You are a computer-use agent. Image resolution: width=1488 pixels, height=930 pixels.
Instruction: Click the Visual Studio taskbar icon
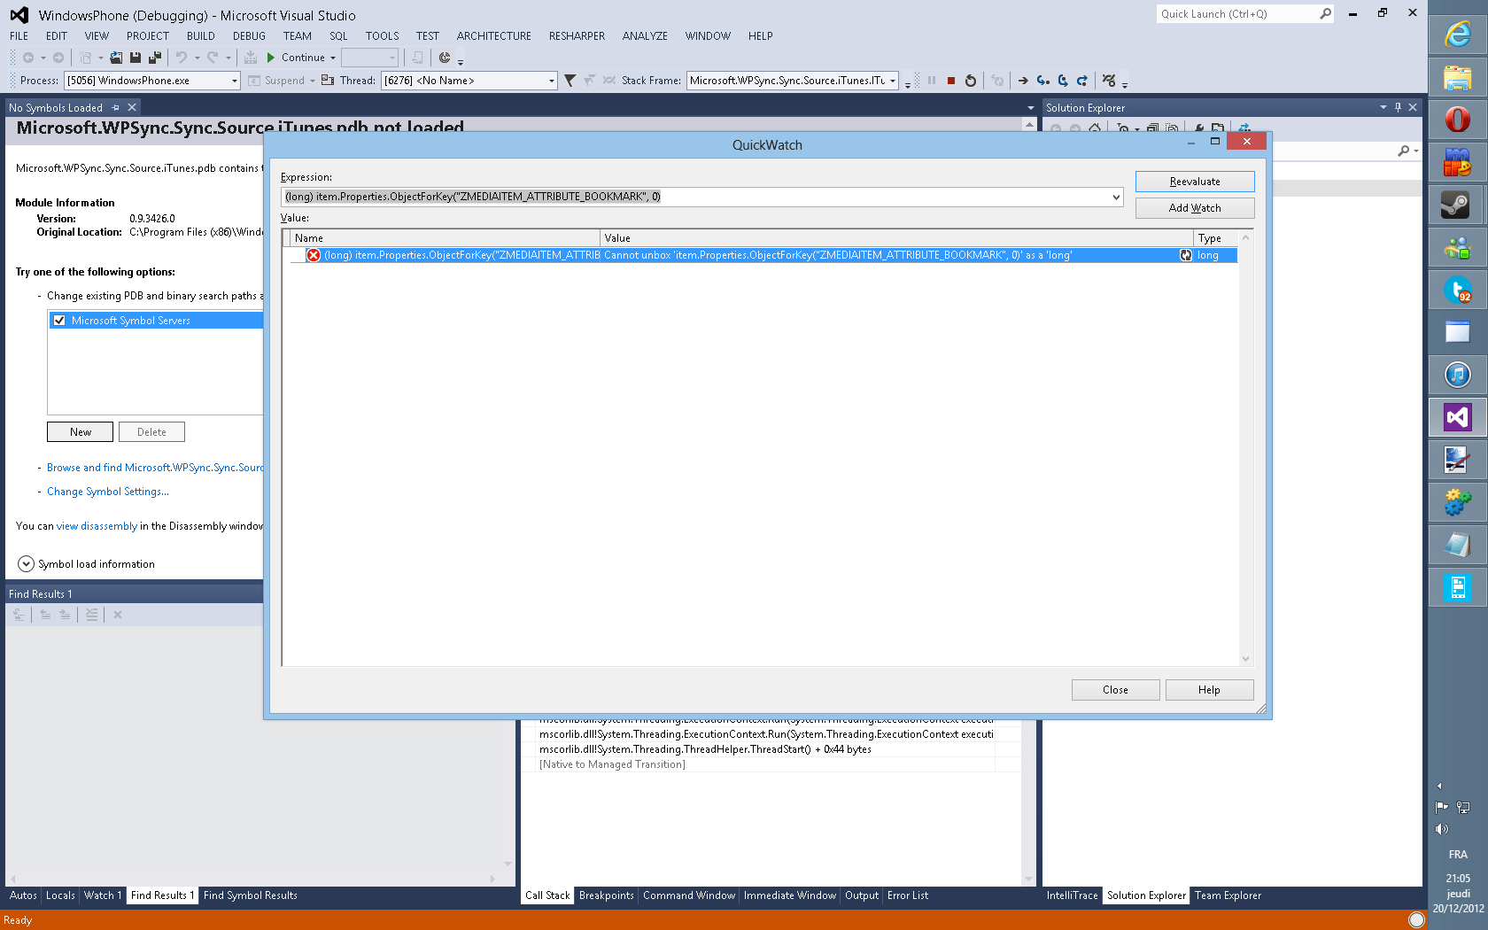click(x=1458, y=417)
